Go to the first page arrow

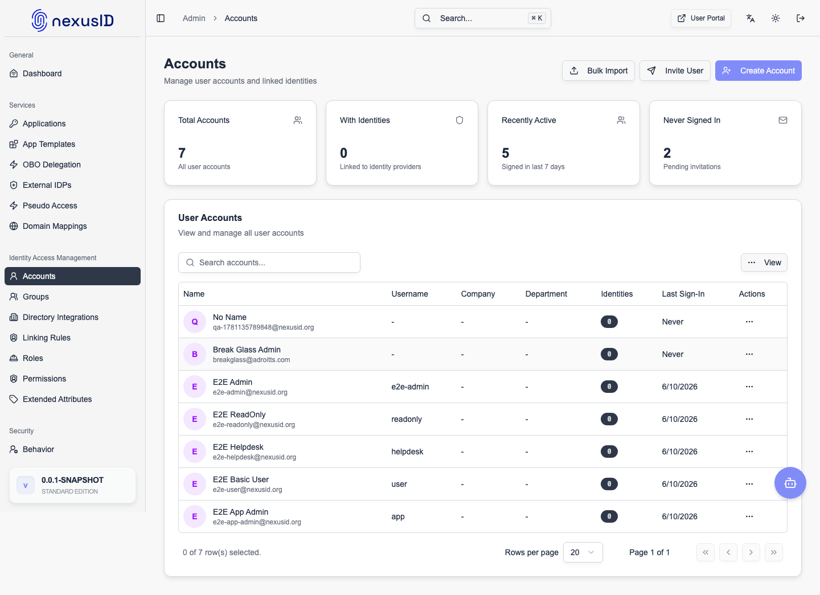point(706,552)
